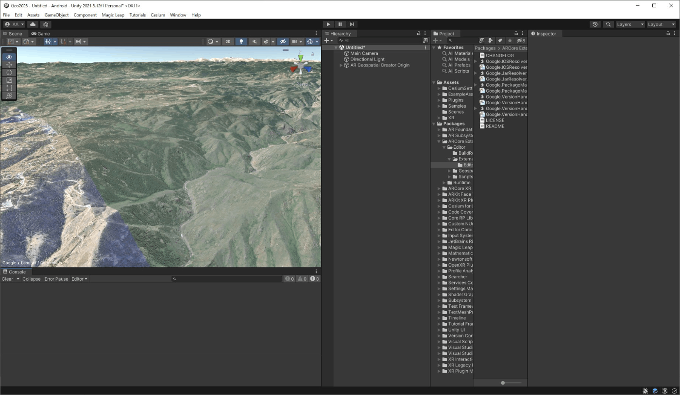Click the global search magnifier icon
680x395 pixels.
pos(608,24)
